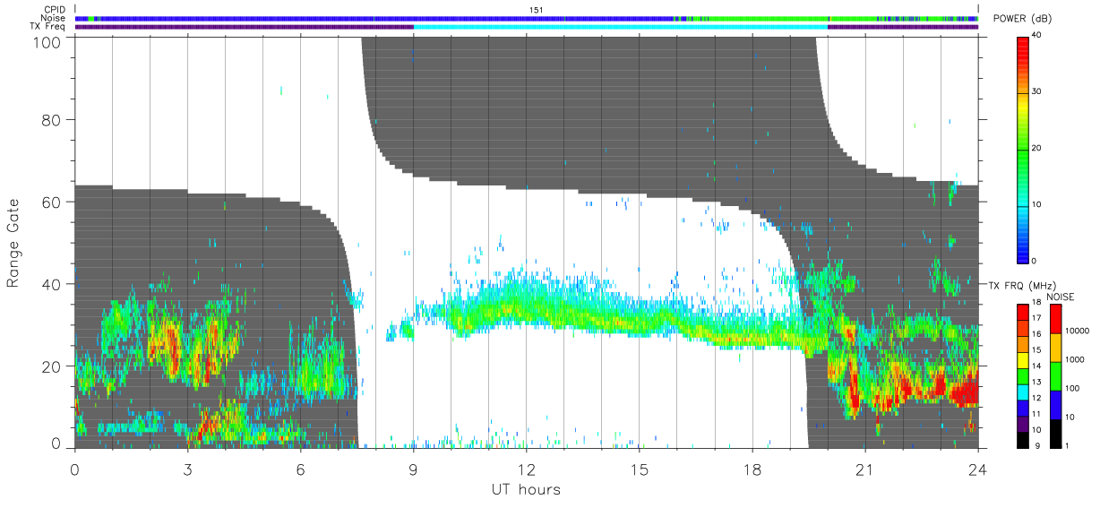Click the 12 tick on TX FRQ legend

pos(1037,397)
